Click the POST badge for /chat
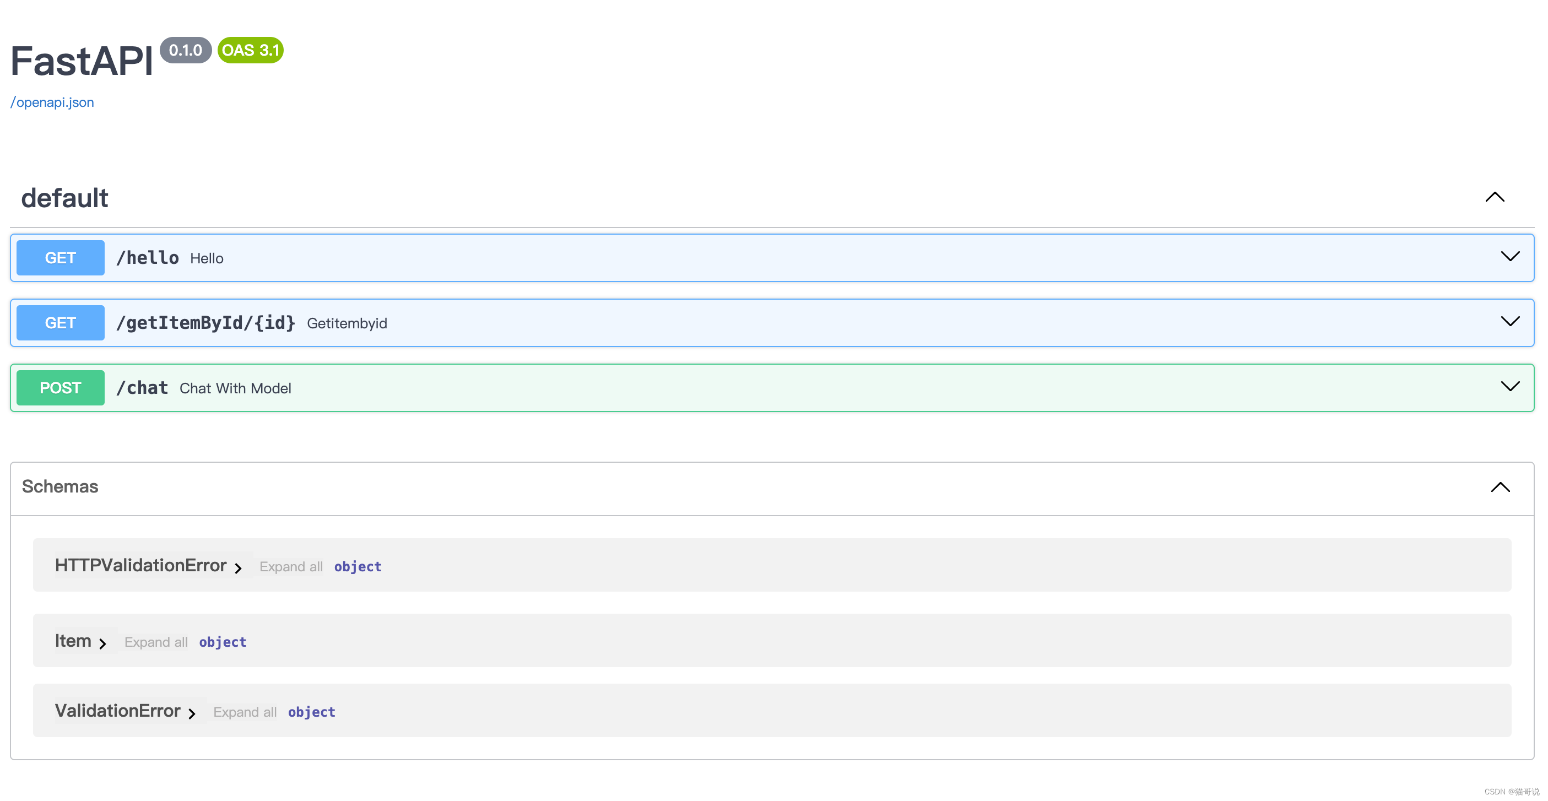This screenshot has width=1548, height=801. (60, 388)
